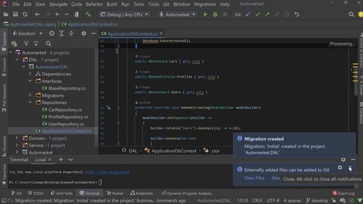The width and height of the screenshot is (363, 204).
Task: Click the collapse all icon in Solution panel
Action: point(71,33)
